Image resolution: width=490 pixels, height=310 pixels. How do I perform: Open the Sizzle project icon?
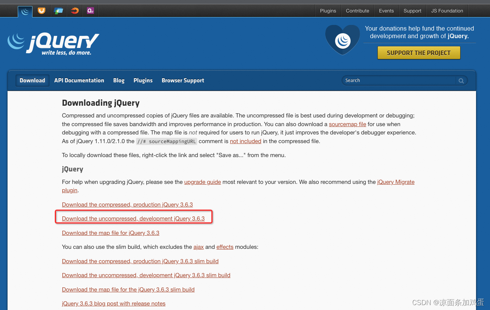pos(75,11)
